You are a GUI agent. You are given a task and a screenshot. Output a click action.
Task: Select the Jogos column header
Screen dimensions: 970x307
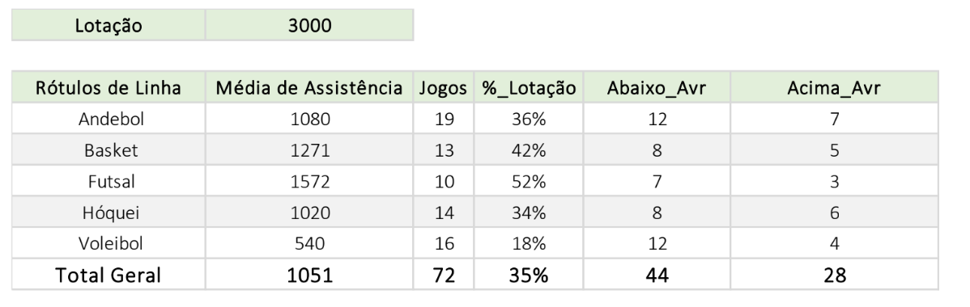(444, 88)
